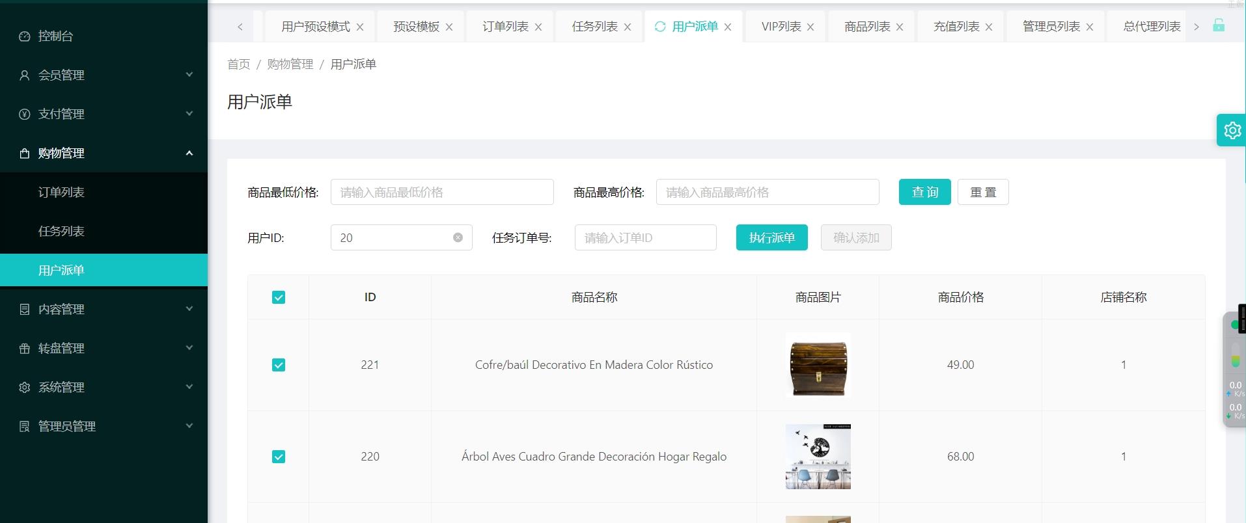Click the 商品最低价格 input field
This screenshot has height=523, width=1246.
(x=442, y=192)
